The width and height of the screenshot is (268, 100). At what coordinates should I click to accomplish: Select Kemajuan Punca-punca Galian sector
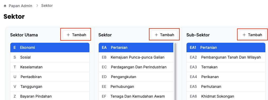(136, 57)
